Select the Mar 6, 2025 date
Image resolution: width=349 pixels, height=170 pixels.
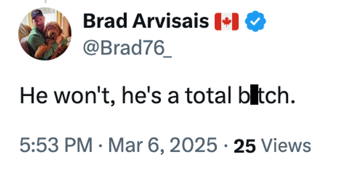point(163,145)
